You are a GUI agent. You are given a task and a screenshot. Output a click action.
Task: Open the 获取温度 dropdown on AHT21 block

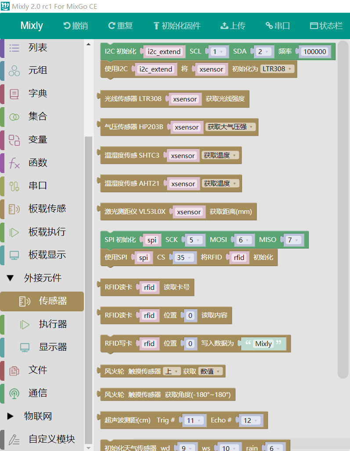pos(220,184)
